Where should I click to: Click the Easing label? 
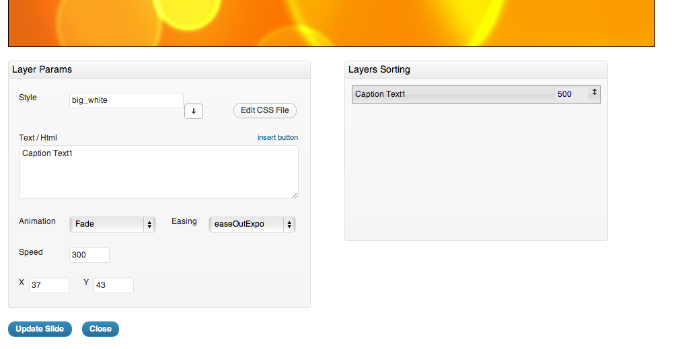tap(184, 221)
